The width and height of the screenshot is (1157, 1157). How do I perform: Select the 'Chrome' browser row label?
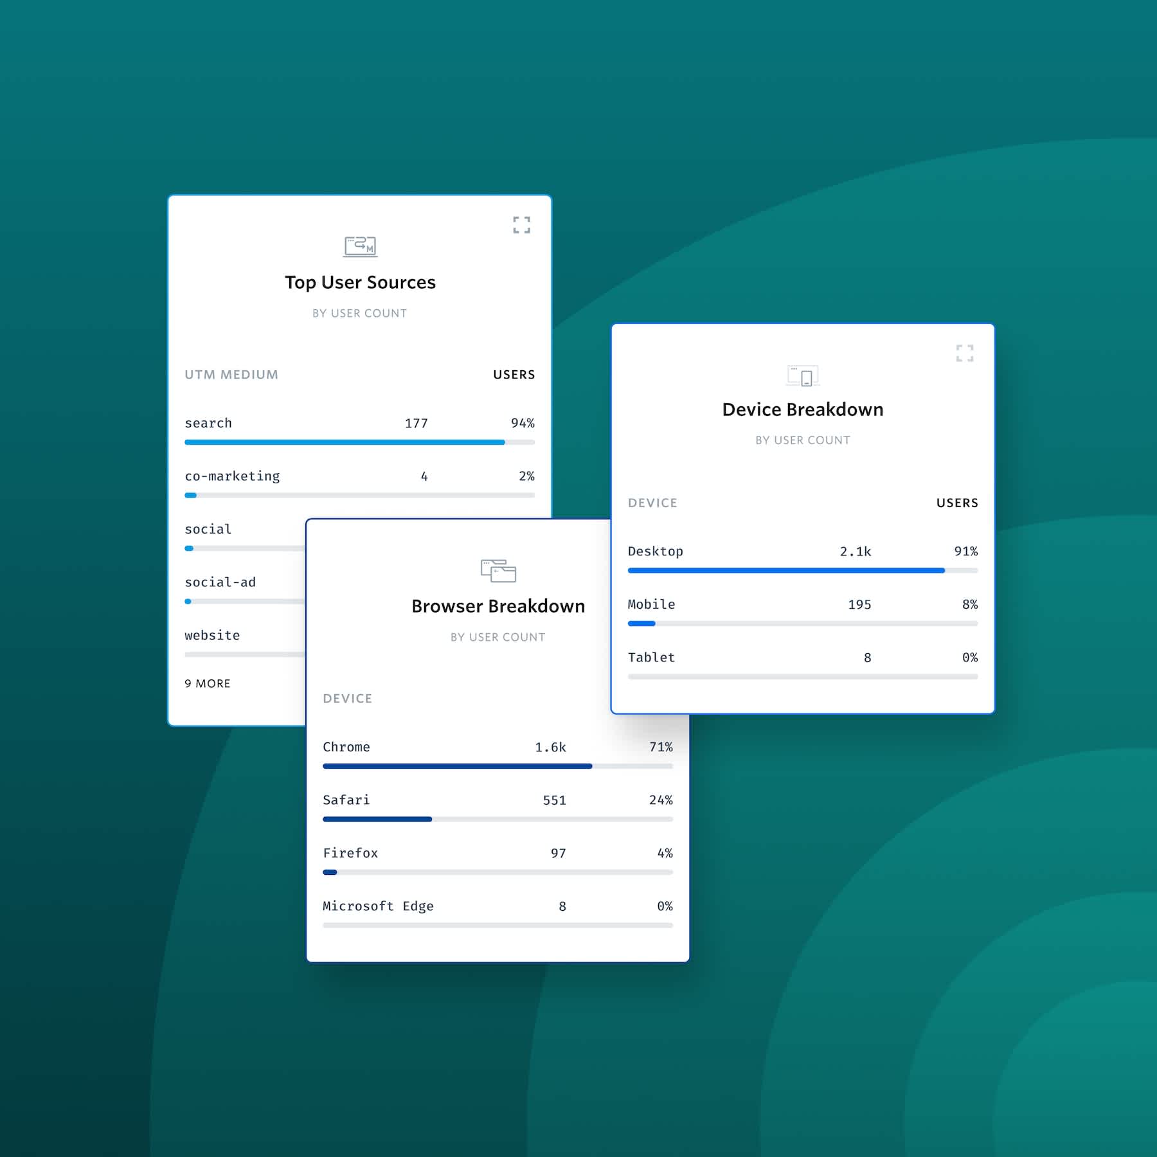(x=346, y=747)
